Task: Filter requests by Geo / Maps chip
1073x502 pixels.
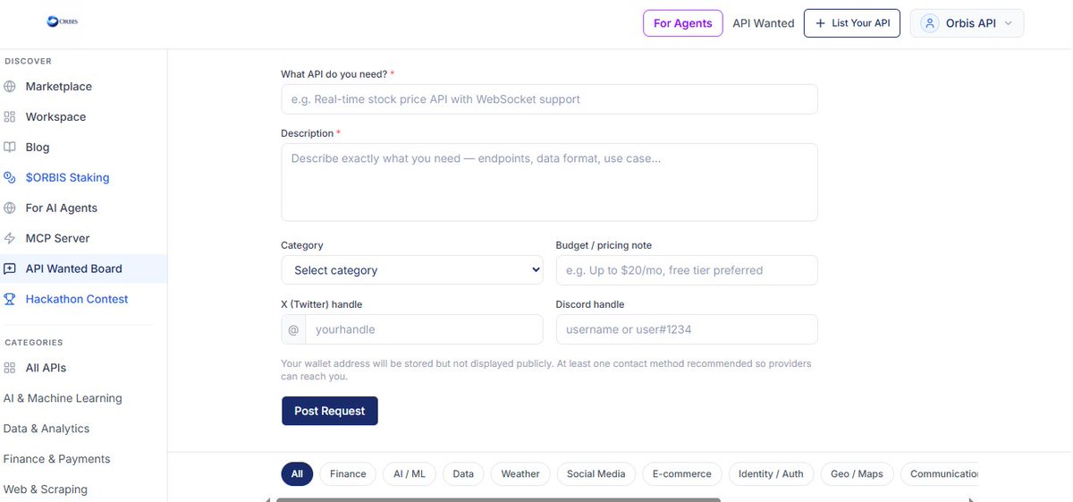Action: (x=858, y=474)
